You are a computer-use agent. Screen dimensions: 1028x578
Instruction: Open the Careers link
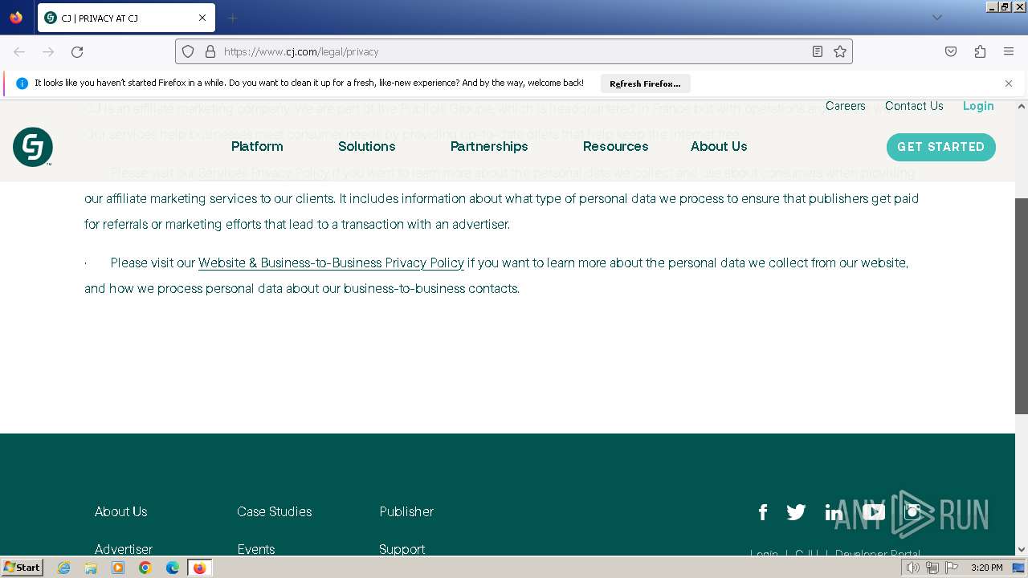[x=846, y=106]
